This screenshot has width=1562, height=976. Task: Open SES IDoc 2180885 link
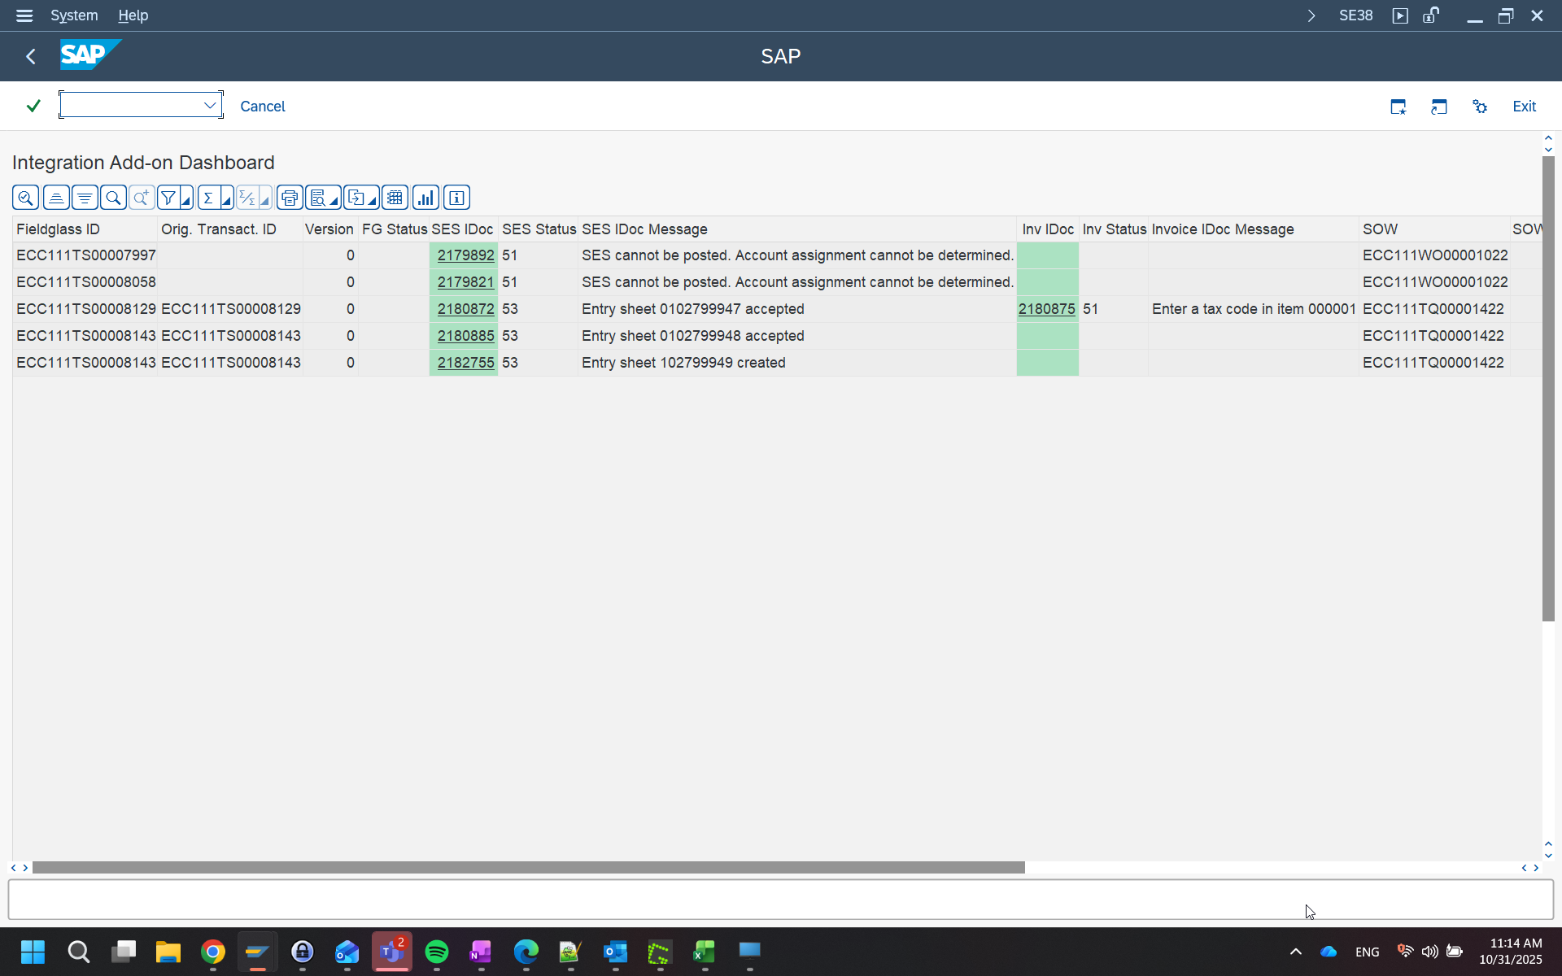point(465,336)
